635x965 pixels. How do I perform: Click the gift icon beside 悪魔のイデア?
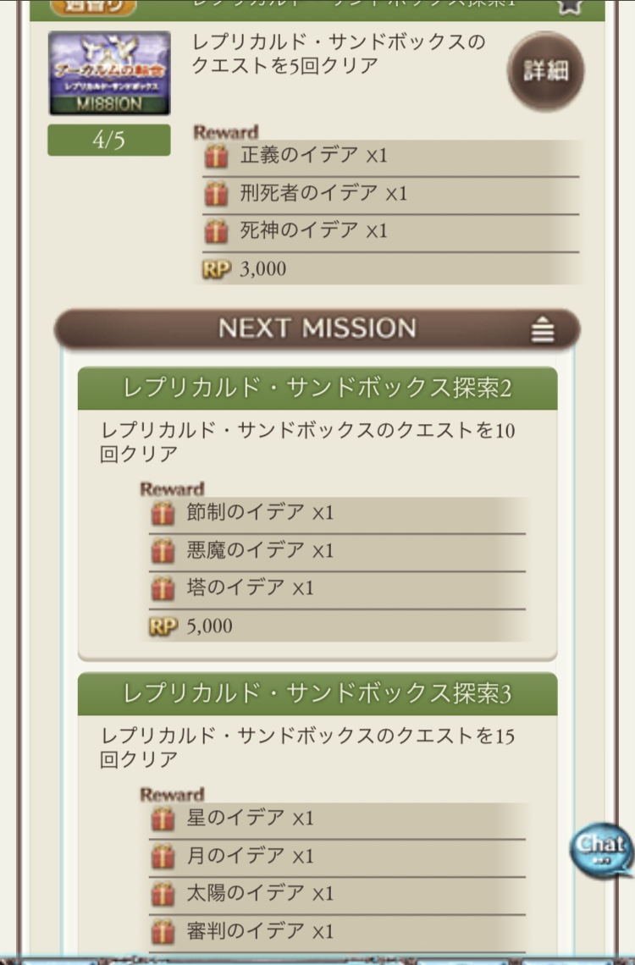tap(163, 551)
